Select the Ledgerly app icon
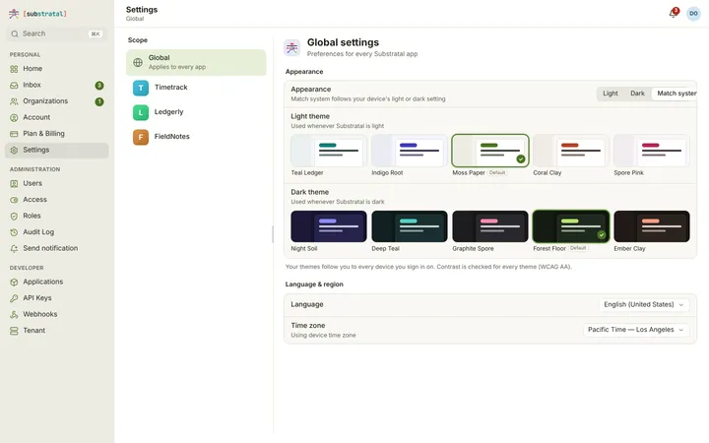709x443 pixels. pos(141,112)
